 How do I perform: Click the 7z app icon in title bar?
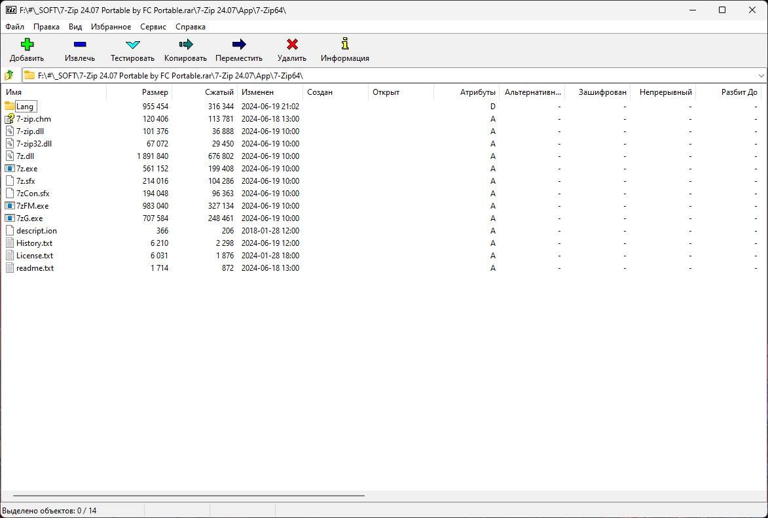10,10
